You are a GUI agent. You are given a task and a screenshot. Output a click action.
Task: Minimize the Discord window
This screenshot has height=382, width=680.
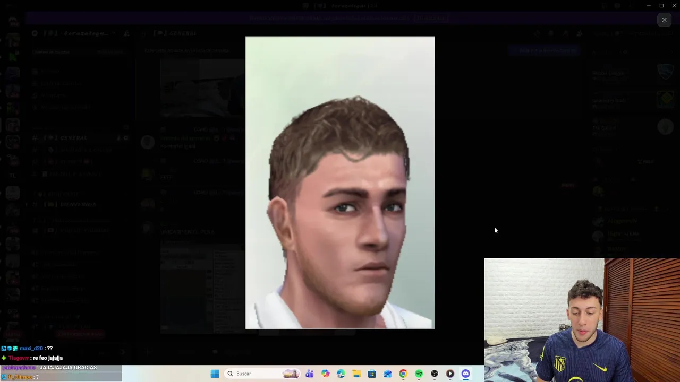point(649,5)
